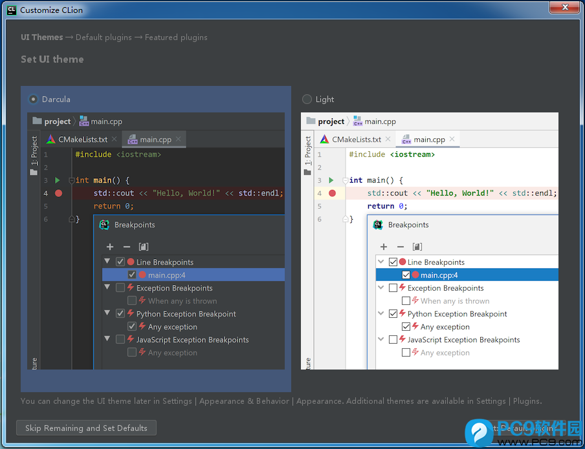
Task: Click 'project' breadcrumb text in Darcula preview
Action: click(x=57, y=121)
